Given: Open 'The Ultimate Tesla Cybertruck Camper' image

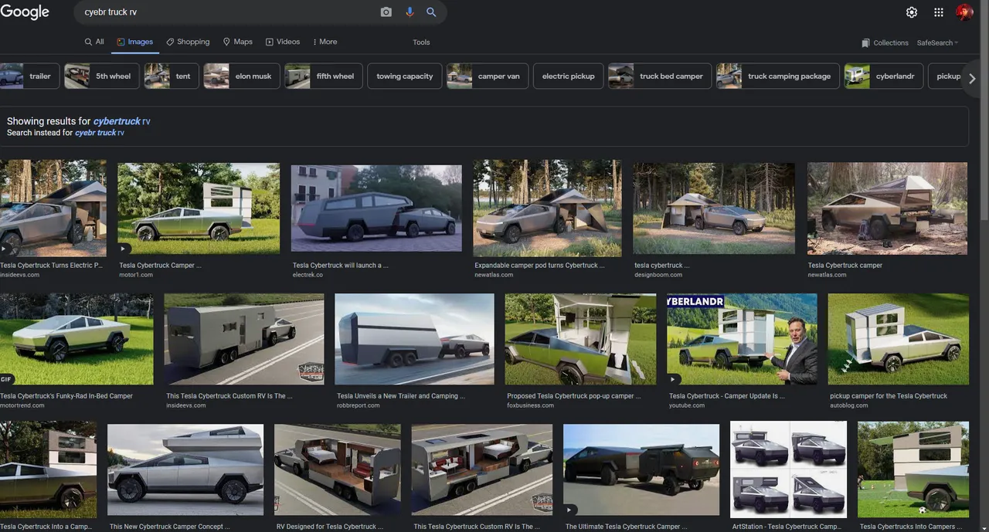Looking at the screenshot, I should [x=641, y=469].
